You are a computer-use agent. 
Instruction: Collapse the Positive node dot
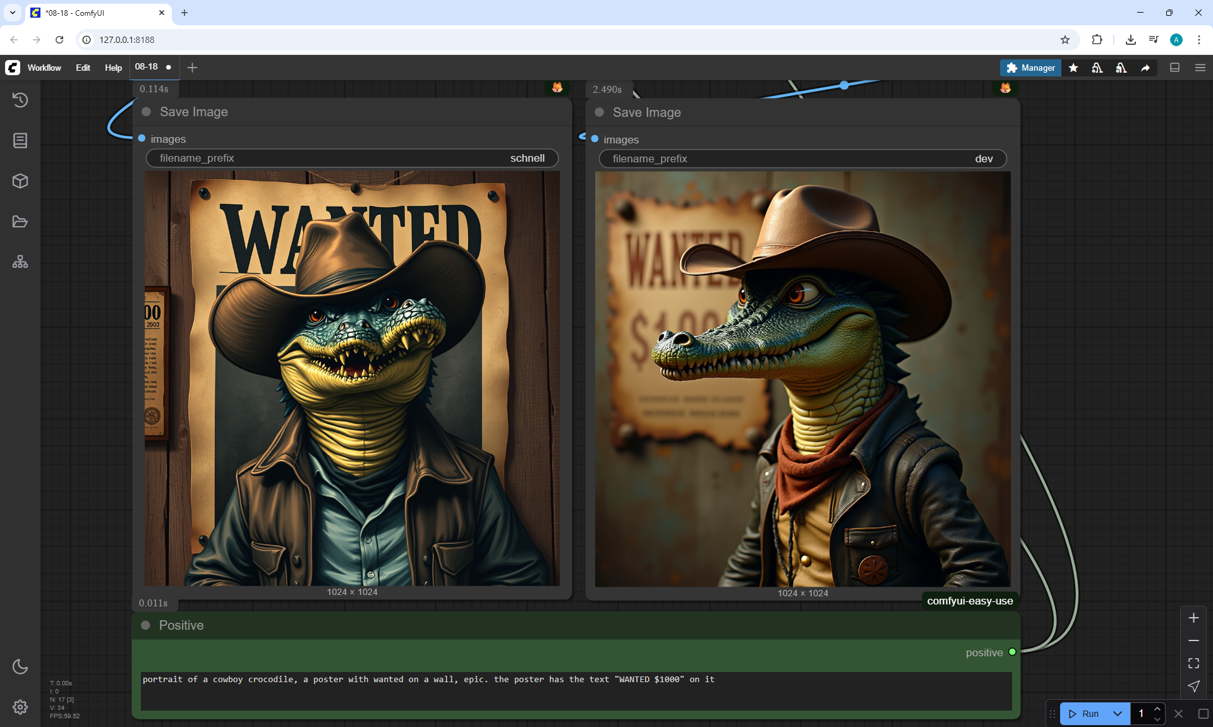click(x=146, y=625)
